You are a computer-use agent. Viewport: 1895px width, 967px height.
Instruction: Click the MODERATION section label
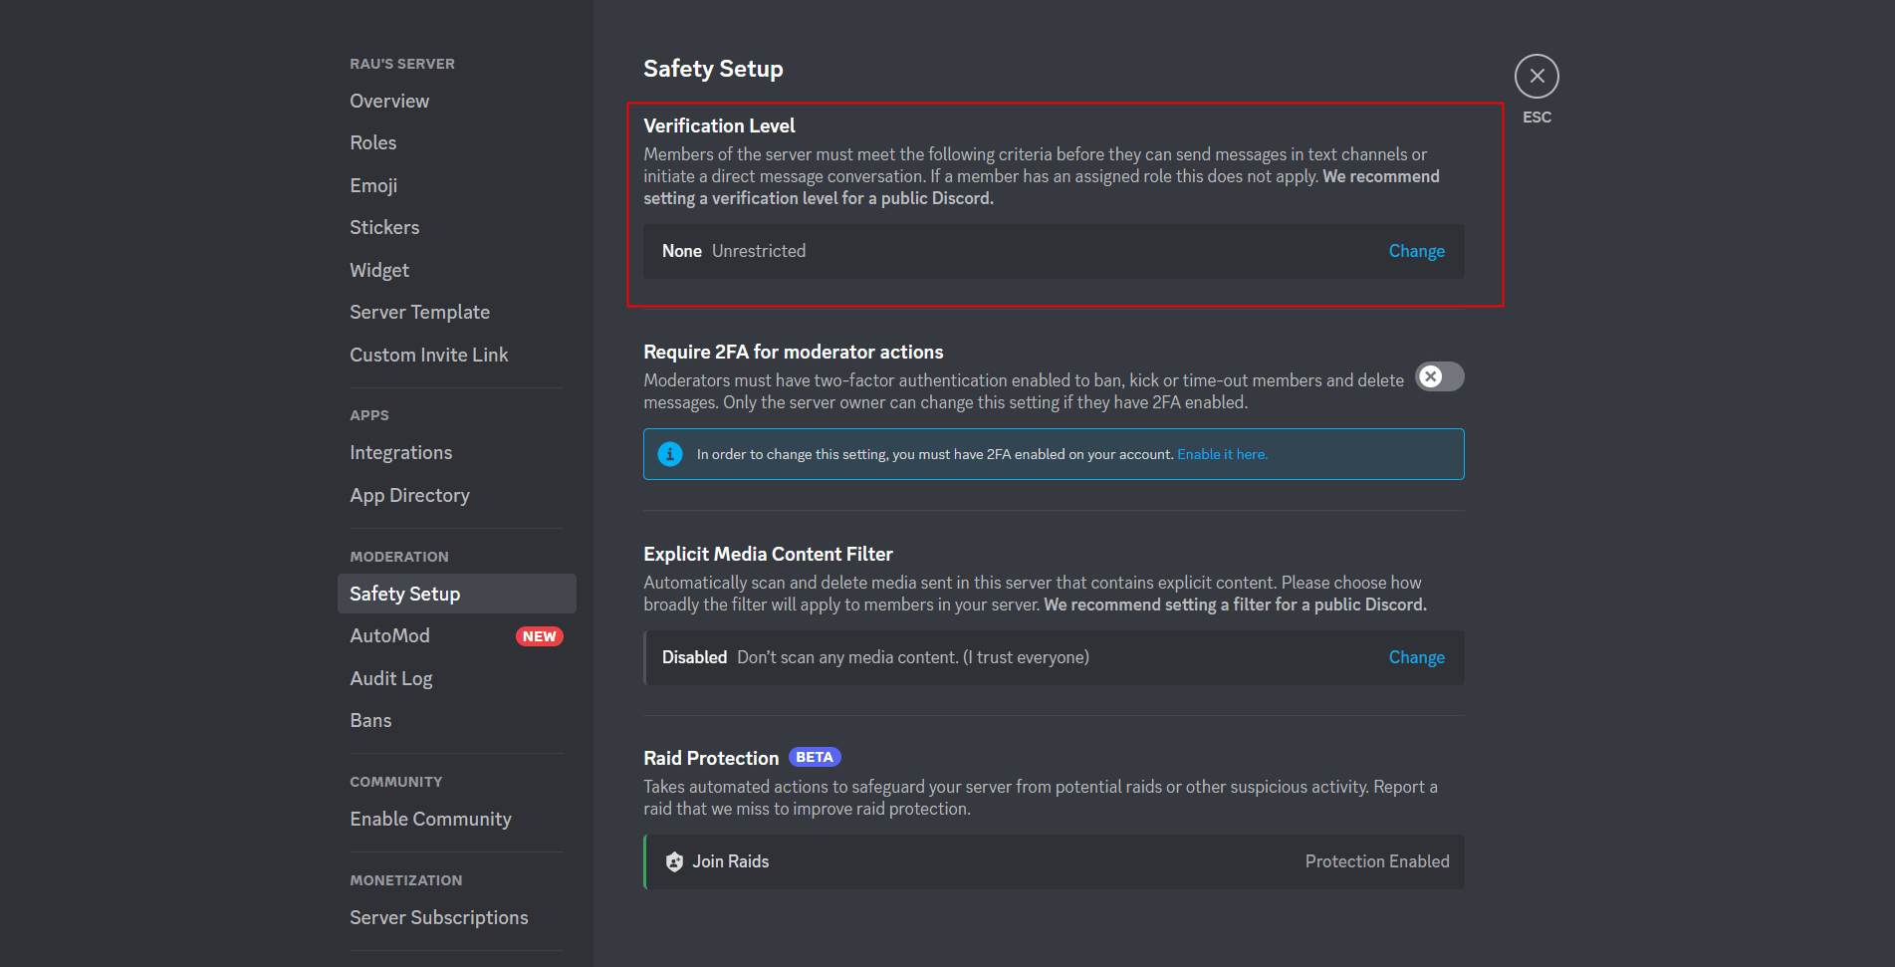coord(399,557)
